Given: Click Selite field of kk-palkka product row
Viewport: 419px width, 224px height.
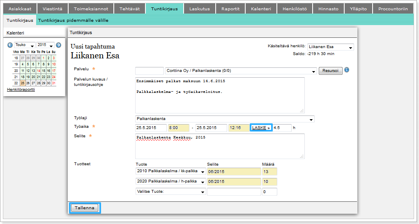Looking at the screenshot, I should pyautogui.click(x=234, y=172).
